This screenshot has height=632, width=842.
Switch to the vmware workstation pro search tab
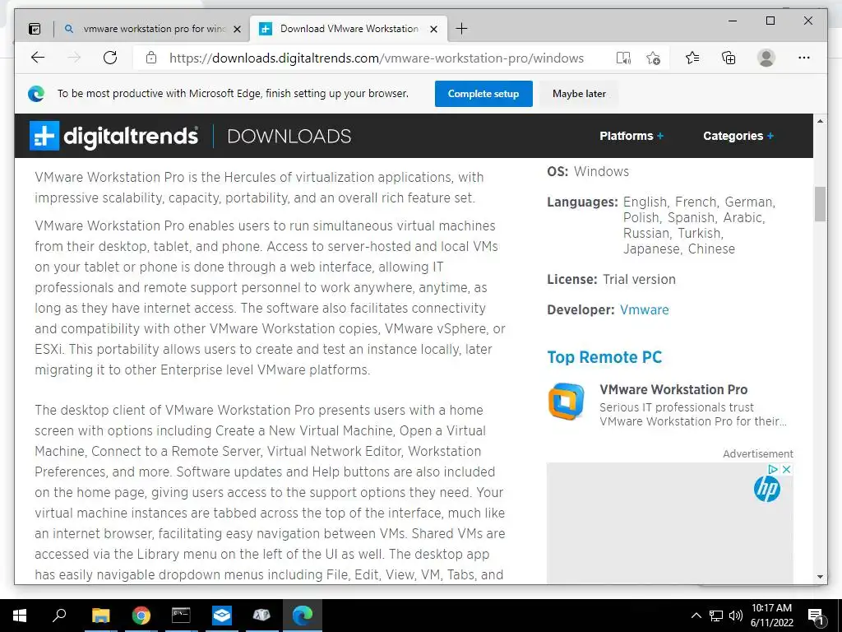click(x=154, y=29)
